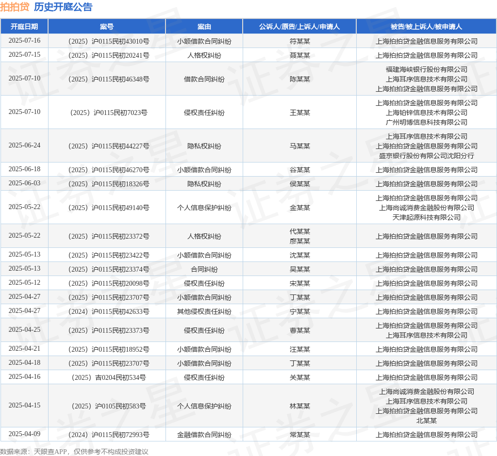Click plaintiff 宁某某
Screen dimensions: 497x456
[x=300, y=311]
